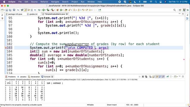Open macOS Spotlight search in menu bar
190x107 pixels.
click(156, 2)
